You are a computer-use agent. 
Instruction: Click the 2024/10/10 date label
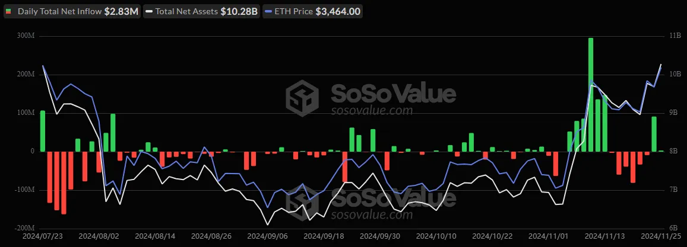[436, 236]
